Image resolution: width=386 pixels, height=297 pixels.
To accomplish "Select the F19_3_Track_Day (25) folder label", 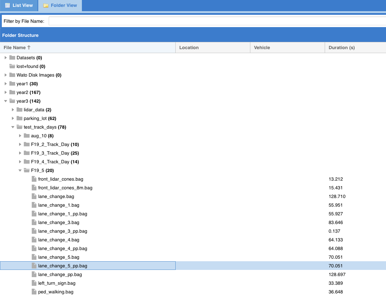I will pos(55,153).
